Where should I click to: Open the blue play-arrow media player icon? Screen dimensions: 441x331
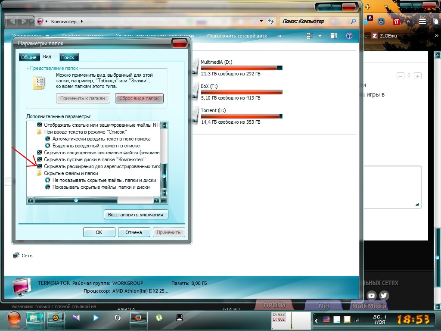tap(96, 318)
